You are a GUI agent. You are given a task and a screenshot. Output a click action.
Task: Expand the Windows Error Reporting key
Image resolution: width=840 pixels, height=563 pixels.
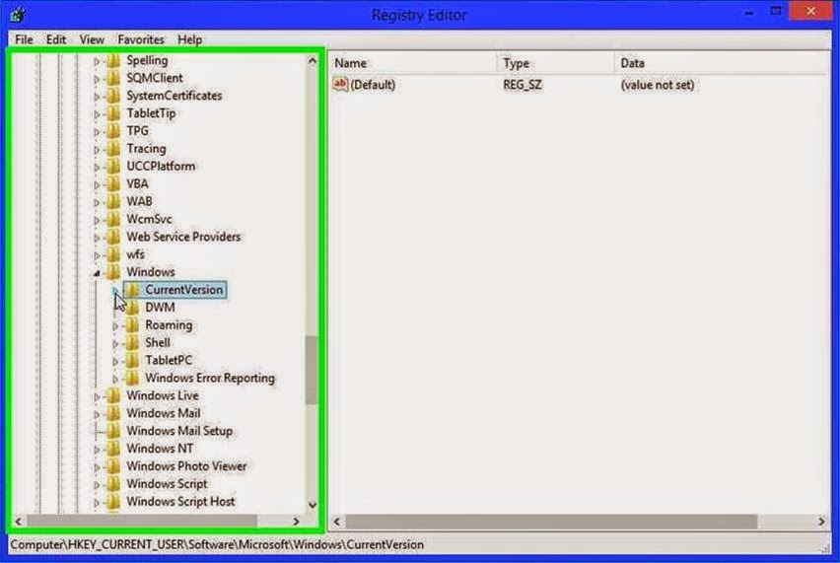(115, 380)
